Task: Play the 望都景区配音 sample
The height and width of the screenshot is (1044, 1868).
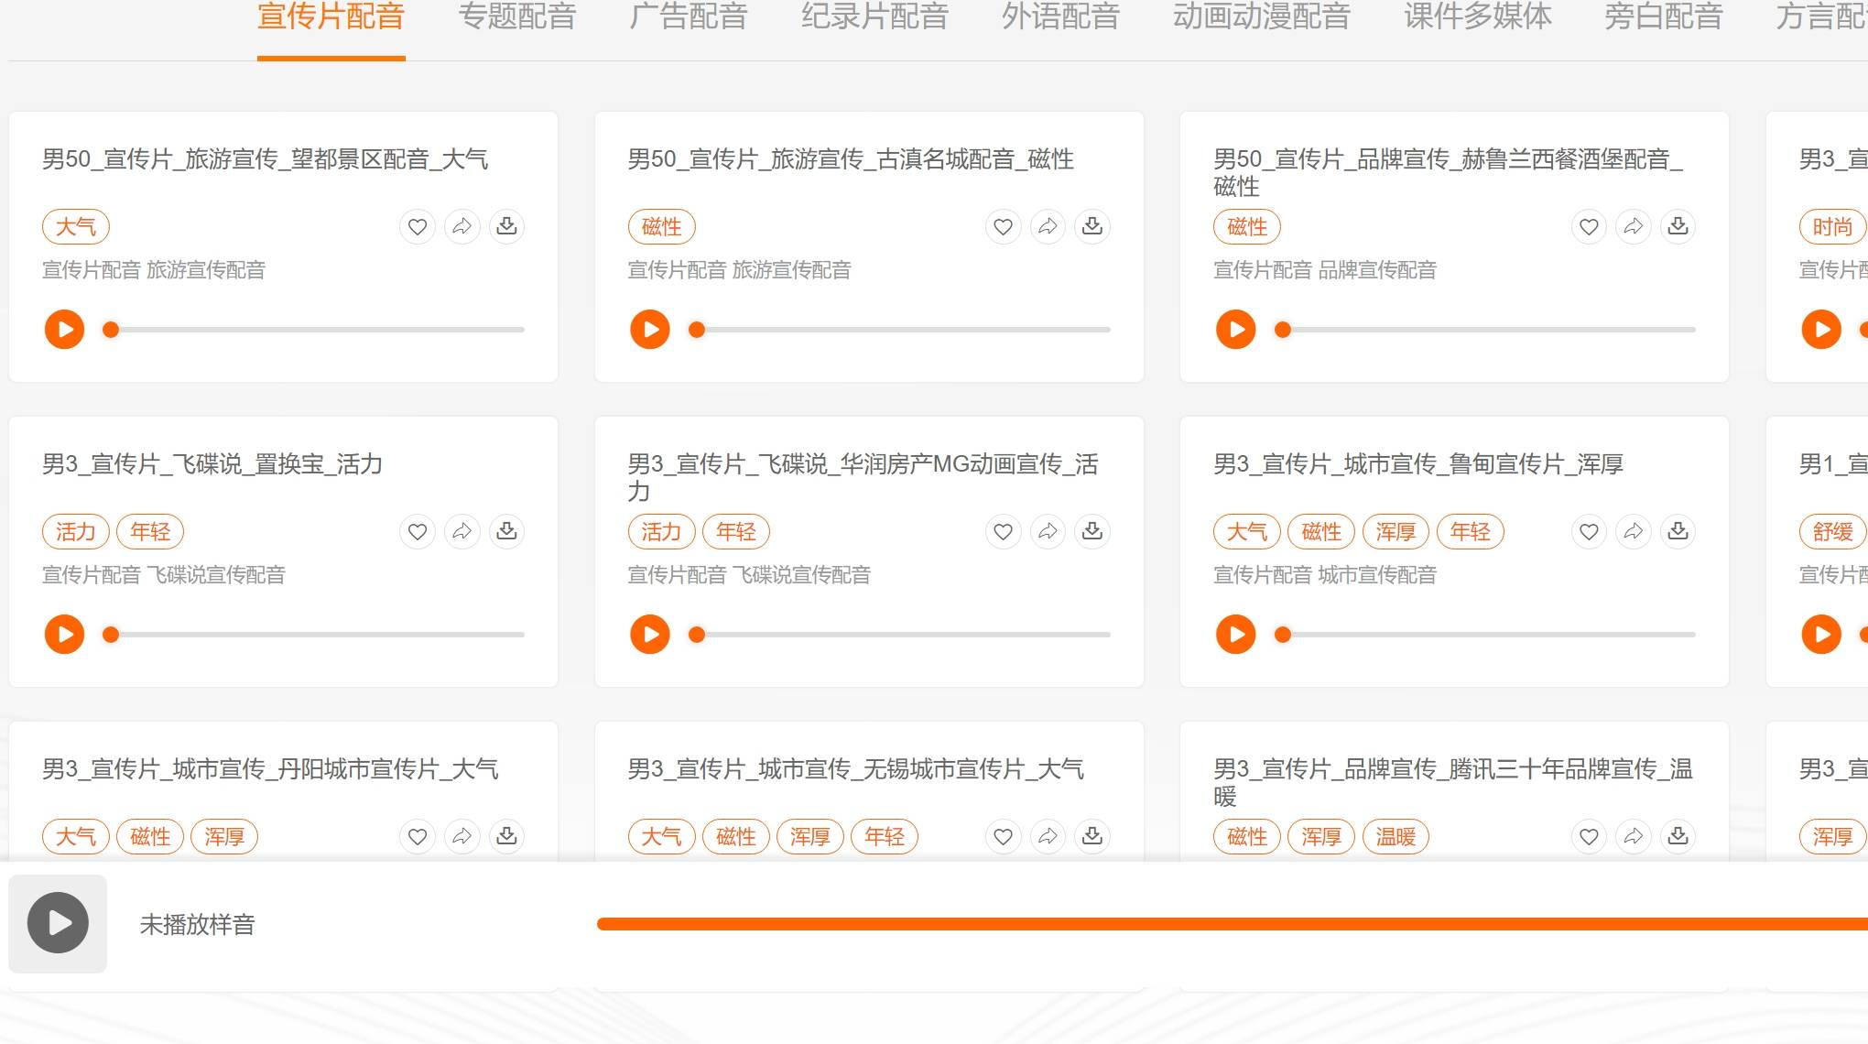Action: tap(64, 330)
